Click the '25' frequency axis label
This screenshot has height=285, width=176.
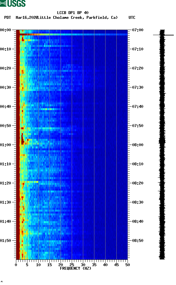72,265
